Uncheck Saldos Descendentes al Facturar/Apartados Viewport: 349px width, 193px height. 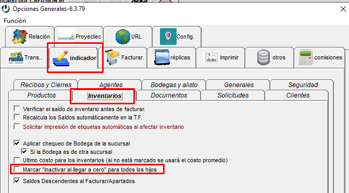click(17, 180)
